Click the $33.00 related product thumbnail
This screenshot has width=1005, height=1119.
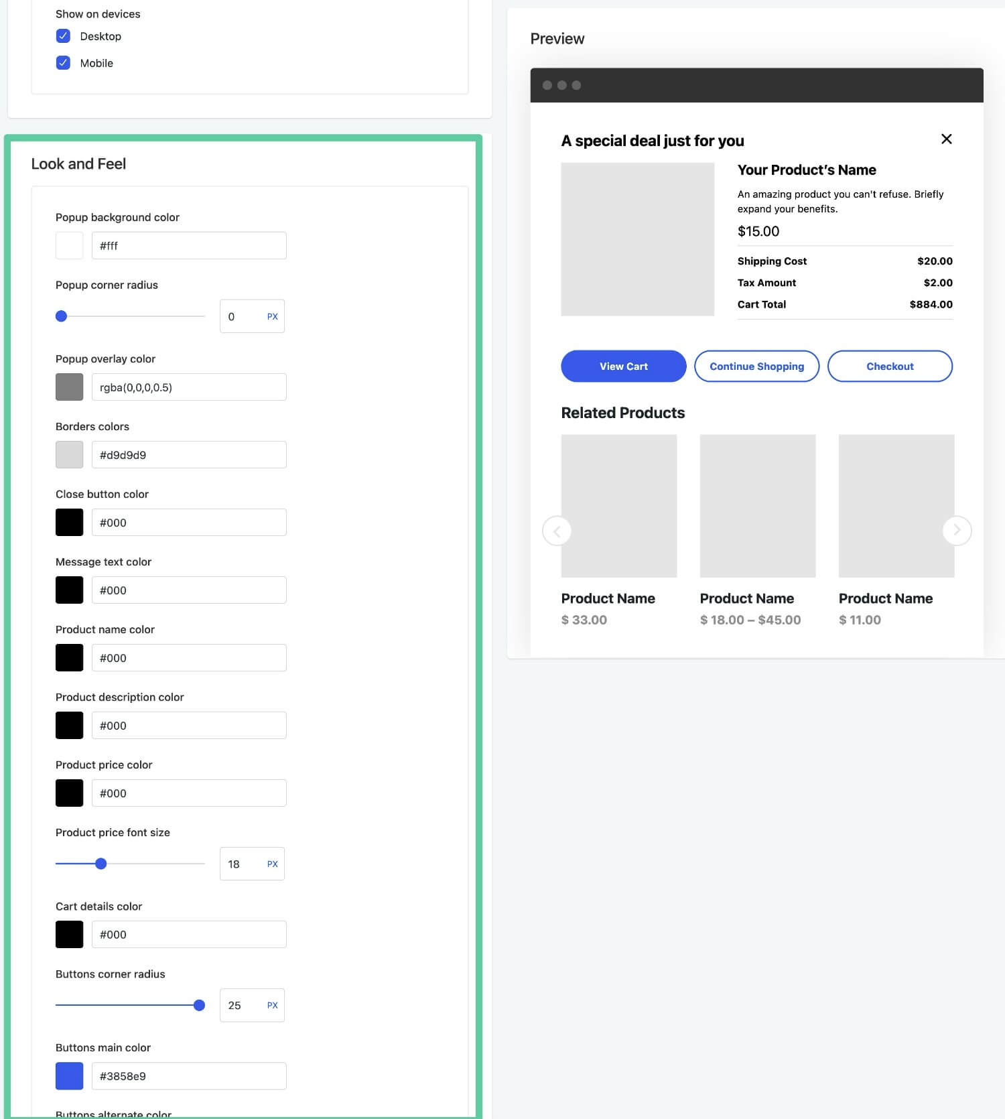[x=619, y=506]
